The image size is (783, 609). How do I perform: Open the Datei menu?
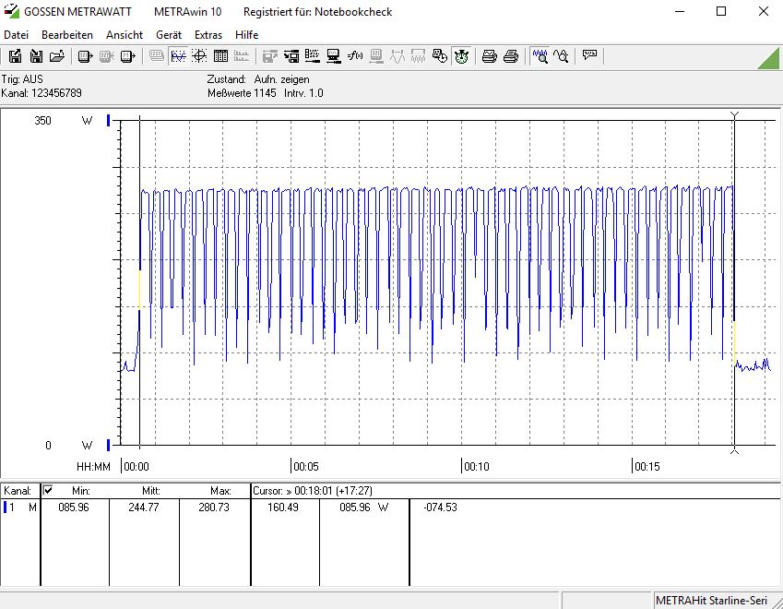click(17, 34)
